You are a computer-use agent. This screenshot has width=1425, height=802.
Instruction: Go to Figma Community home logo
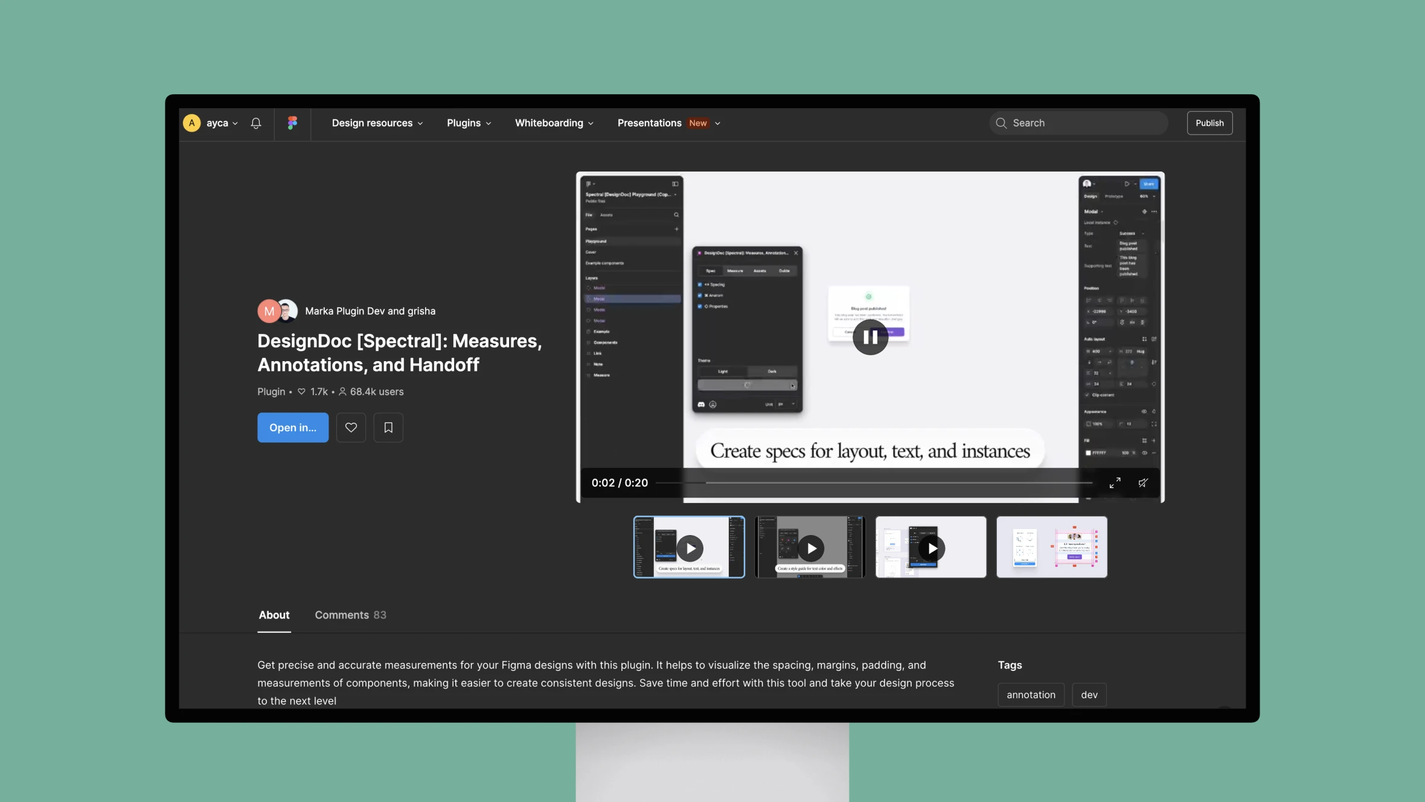coord(292,123)
